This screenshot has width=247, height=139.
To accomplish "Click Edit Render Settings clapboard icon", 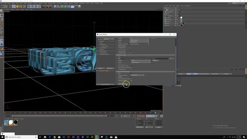I will pyautogui.click(x=51, y=7).
